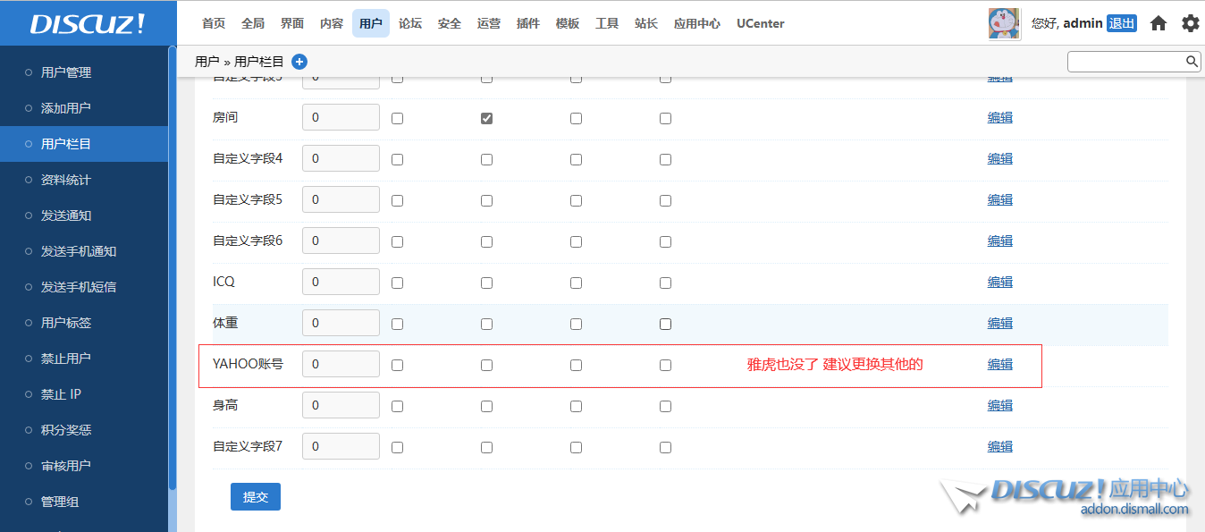This screenshot has height=532, width=1205.
Task: Click the admin avatar picture
Action: 1005,23
